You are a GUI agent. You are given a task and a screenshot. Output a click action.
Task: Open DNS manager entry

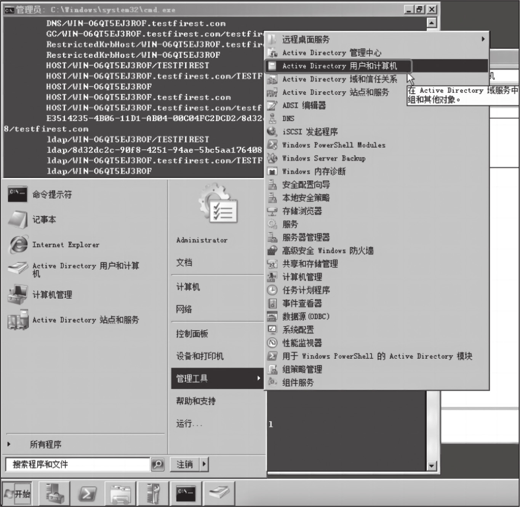[x=288, y=119]
